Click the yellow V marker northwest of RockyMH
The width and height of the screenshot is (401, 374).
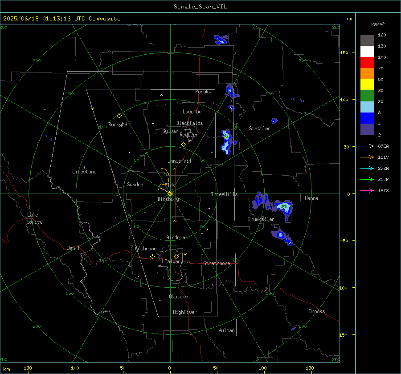tap(93, 109)
